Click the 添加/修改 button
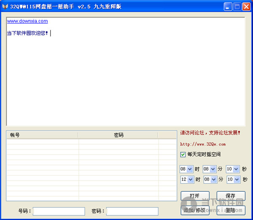This screenshot has width=253, height=220. pyautogui.click(x=195, y=210)
